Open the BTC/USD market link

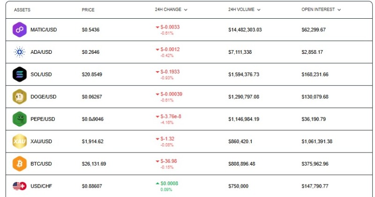41,164
